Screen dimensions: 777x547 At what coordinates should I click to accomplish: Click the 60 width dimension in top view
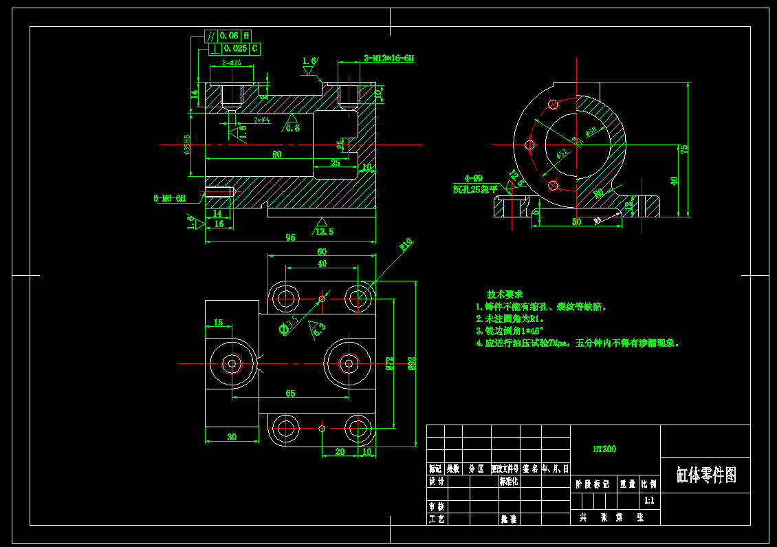tap(322, 252)
